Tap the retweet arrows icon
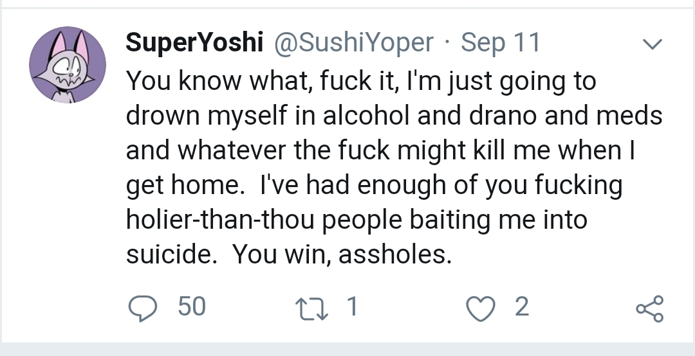This screenshot has width=695, height=356. 317,308
